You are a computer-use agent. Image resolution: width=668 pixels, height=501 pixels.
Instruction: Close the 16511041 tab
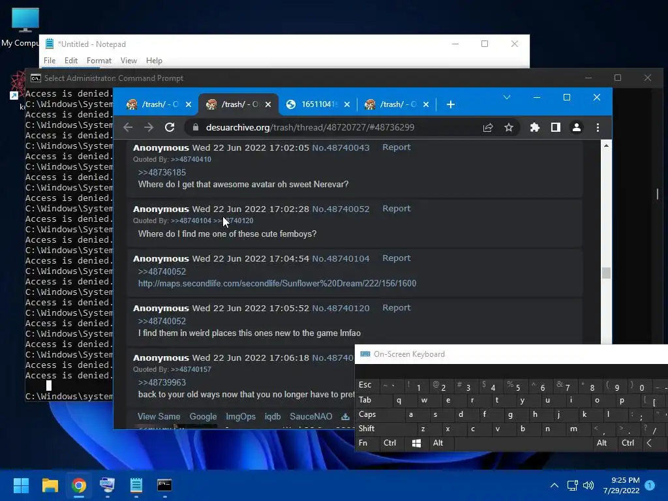[x=347, y=104]
